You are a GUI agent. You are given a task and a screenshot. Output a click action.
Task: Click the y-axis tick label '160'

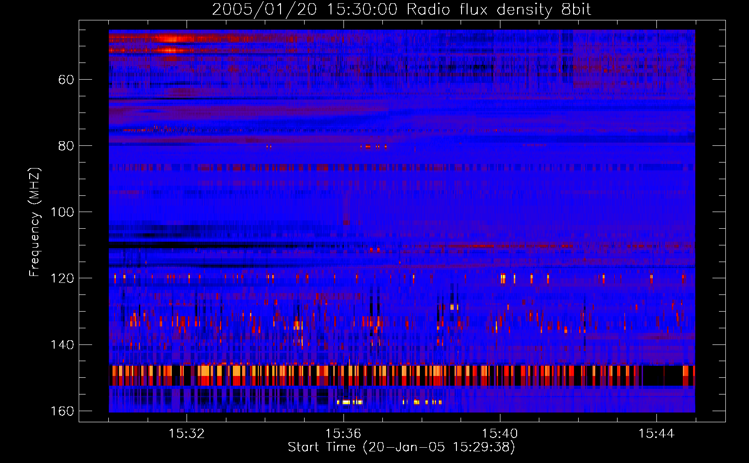point(62,411)
